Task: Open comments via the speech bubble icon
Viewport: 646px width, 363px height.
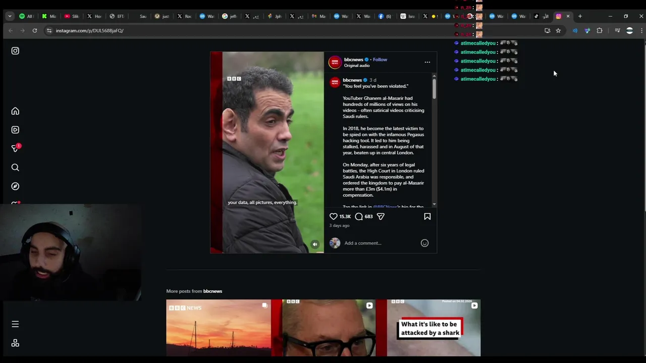Action: 359,216
